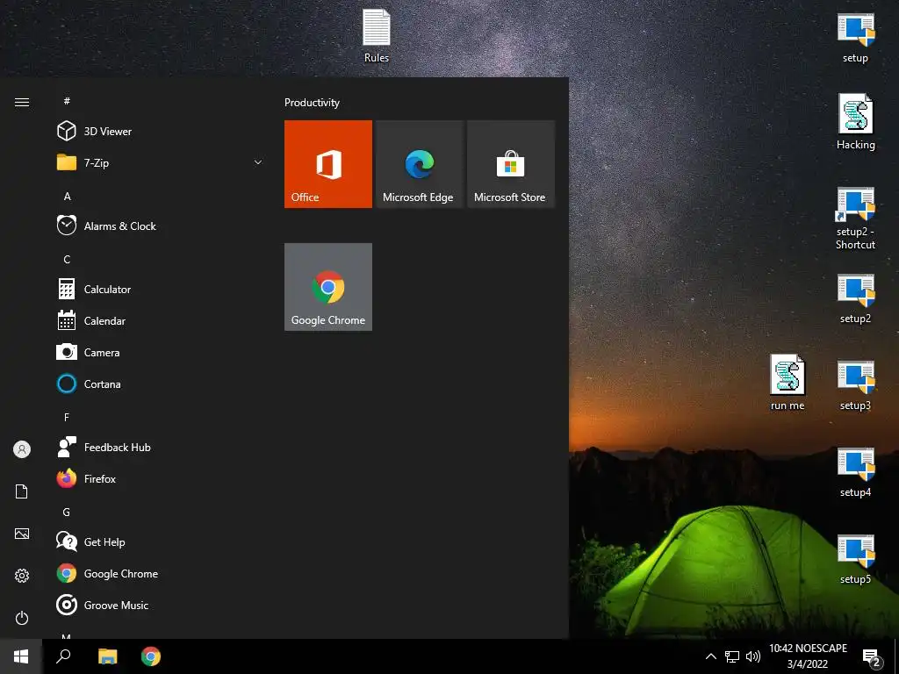Viewport: 899px width, 674px height.
Task: Click the Productivity group header
Action: pyautogui.click(x=312, y=103)
